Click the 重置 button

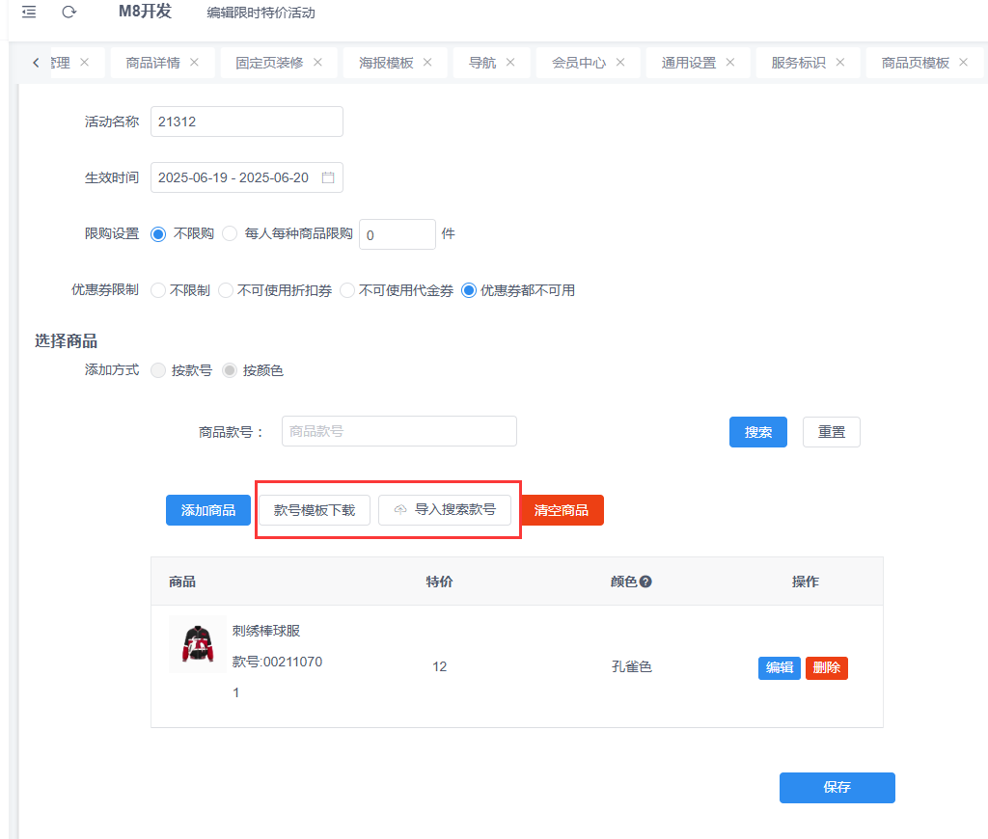coord(831,432)
